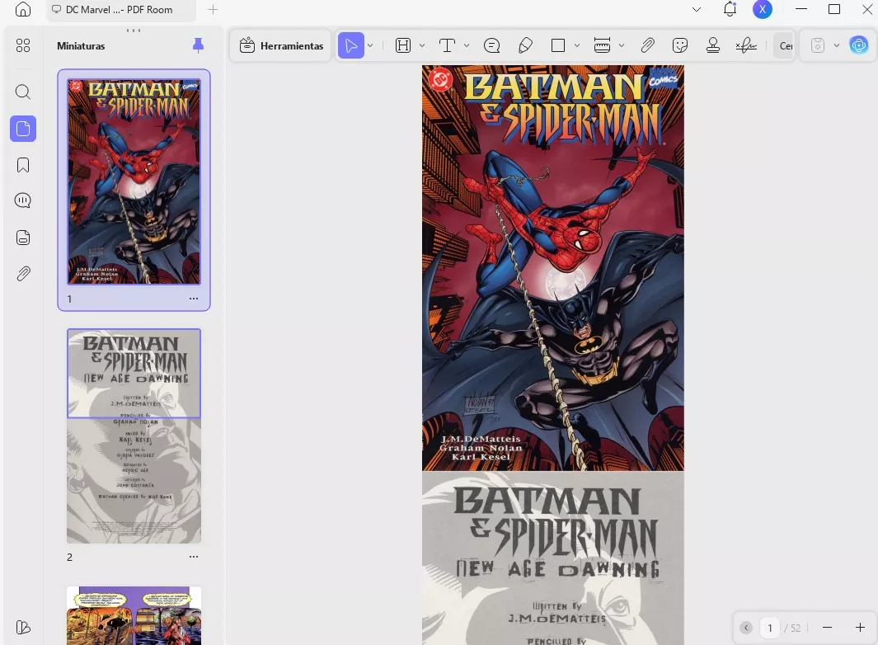Open page 1 thumbnail options menu
This screenshot has width=878, height=645.
pyautogui.click(x=194, y=299)
